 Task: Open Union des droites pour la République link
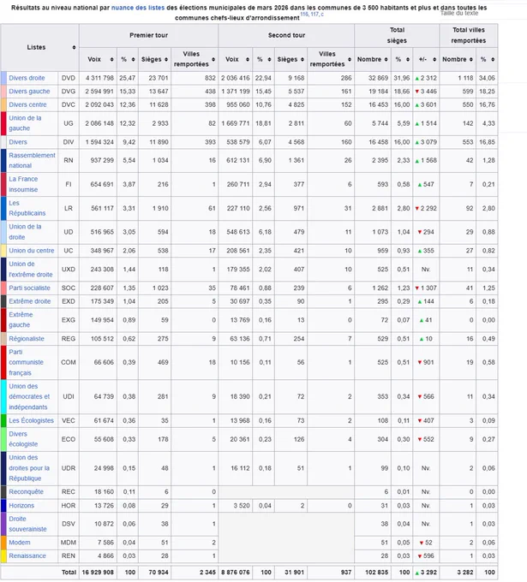29,468
